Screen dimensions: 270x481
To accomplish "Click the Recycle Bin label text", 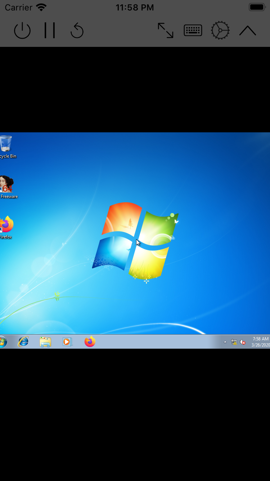I will (x=8, y=156).
